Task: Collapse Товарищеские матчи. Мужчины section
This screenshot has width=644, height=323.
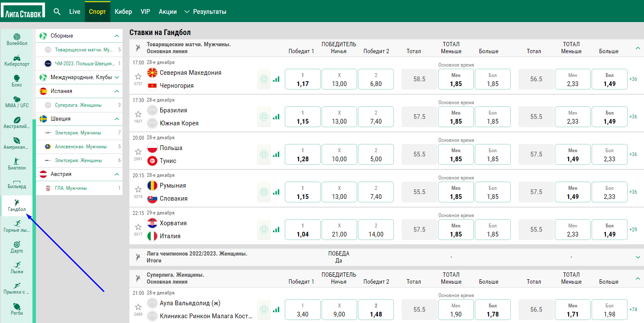Action: pyautogui.click(x=638, y=48)
